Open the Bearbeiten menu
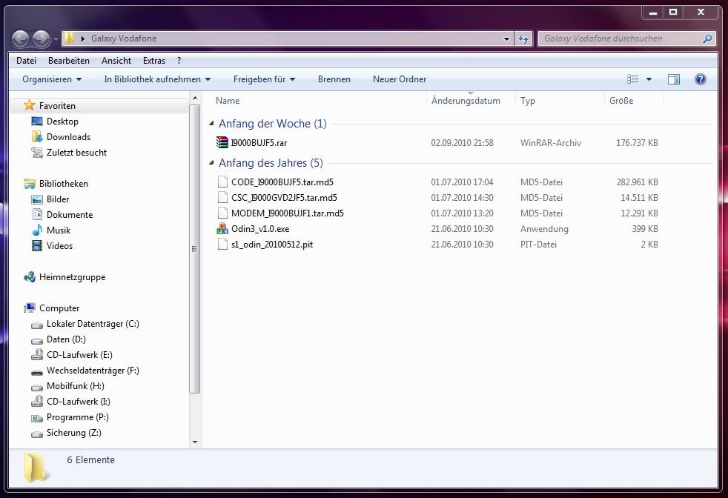This screenshot has width=728, height=498. point(69,60)
